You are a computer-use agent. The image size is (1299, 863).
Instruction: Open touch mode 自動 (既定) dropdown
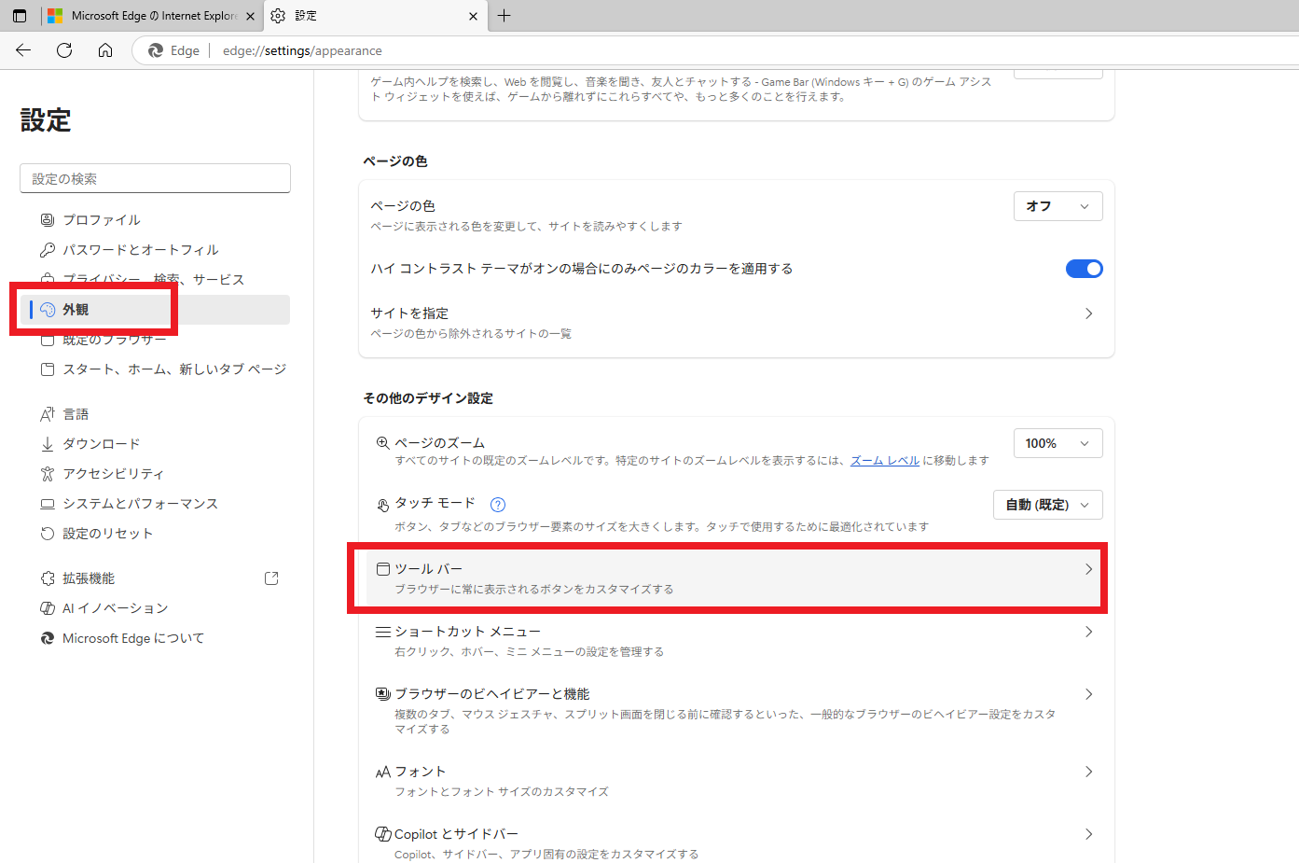coord(1047,505)
